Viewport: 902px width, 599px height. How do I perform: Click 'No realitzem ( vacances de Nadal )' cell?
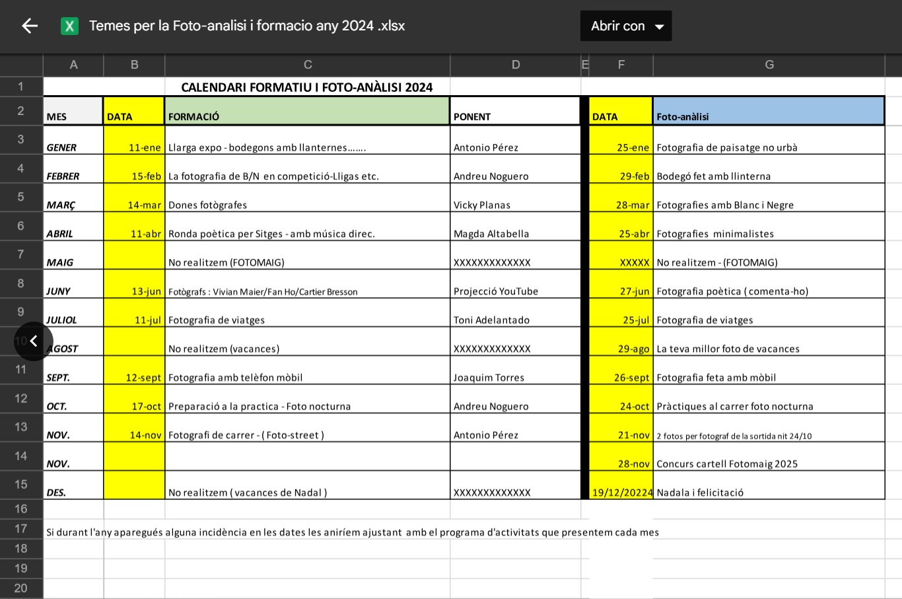pos(307,485)
